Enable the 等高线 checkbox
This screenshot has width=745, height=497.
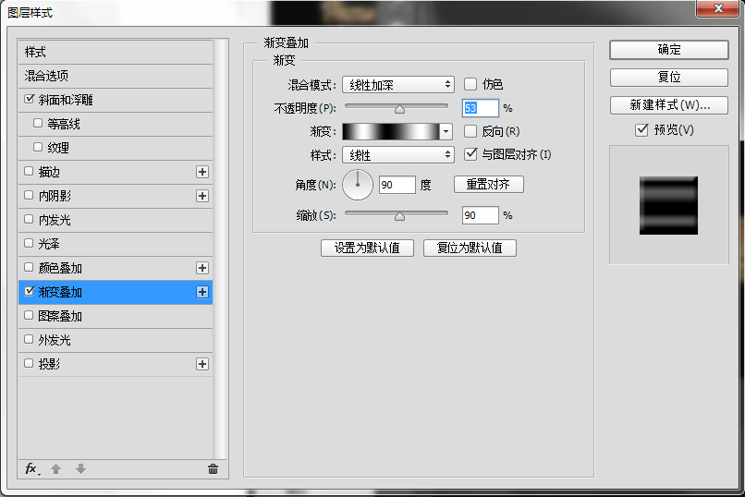pos(38,124)
